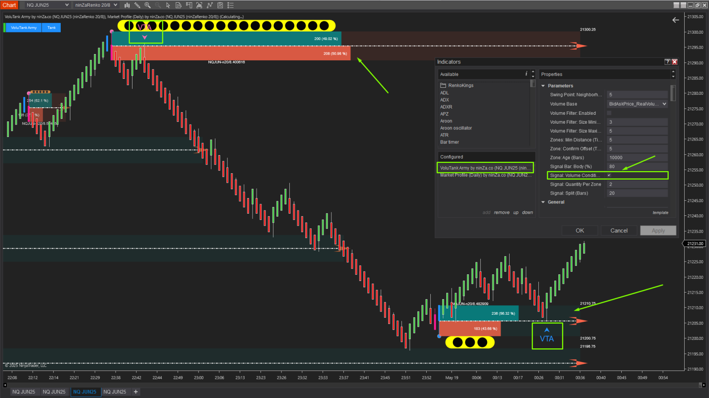Click Zones: Min Distance value field
Image resolution: width=709 pixels, height=398 pixels.
[637, 140]
